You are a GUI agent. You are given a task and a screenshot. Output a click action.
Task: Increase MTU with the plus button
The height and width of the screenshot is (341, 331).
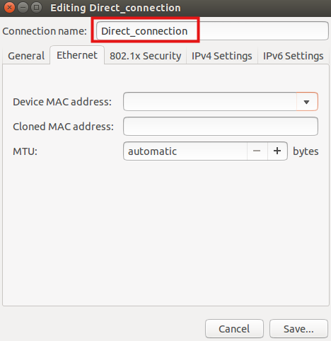pyautogui.click(x=277, y=151)
